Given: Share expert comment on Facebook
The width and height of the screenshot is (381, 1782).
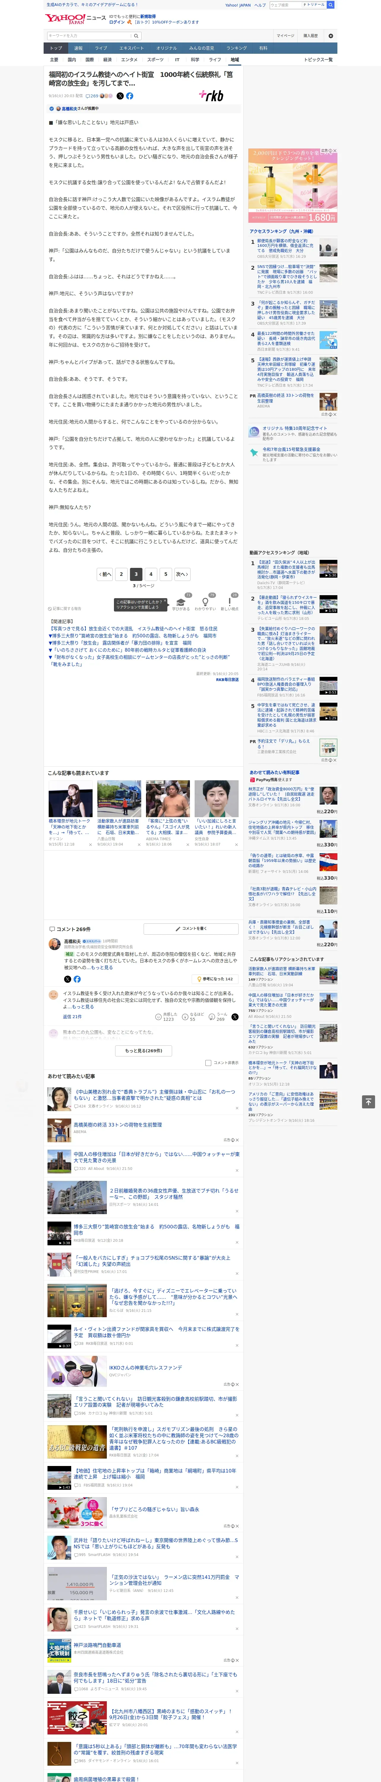Looking at the screenshot, I should (77, 980).
